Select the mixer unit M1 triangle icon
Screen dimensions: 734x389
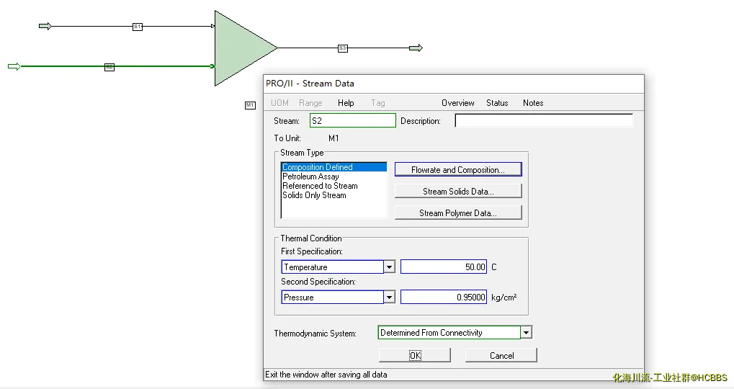click(x=241, y=48)
